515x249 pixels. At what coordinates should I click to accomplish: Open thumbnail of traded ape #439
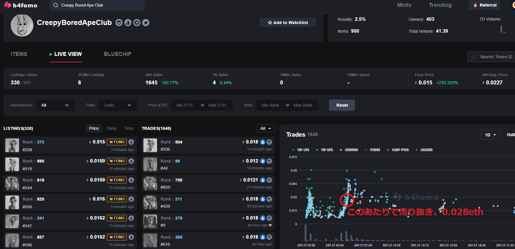tap(150, 202)
